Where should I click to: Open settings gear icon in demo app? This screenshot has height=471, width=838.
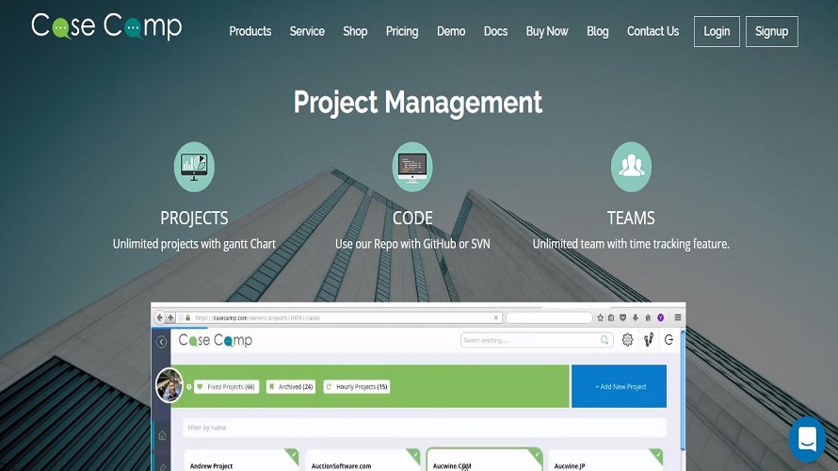(627, 340)
